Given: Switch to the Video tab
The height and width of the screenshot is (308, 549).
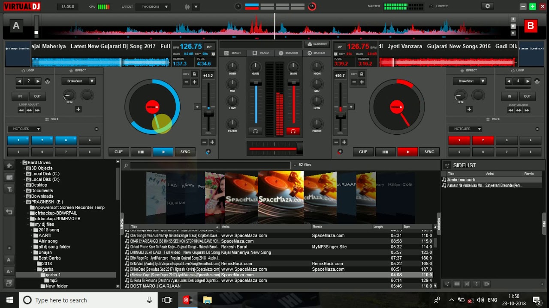Looking at the screenshot, I should coord(261,53).
